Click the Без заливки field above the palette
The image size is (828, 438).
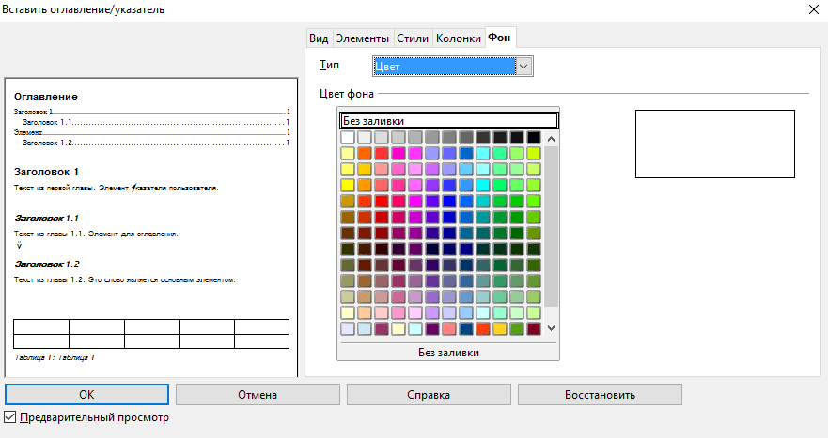[x=448, y=120]
